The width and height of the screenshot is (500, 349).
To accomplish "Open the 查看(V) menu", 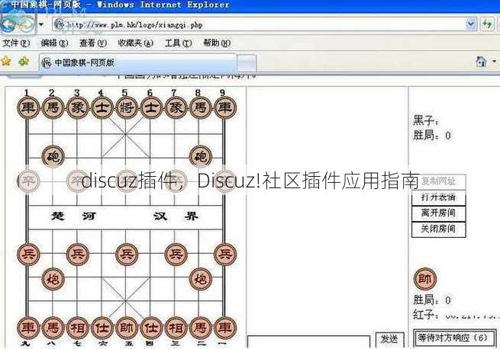I will click(93, 43).
